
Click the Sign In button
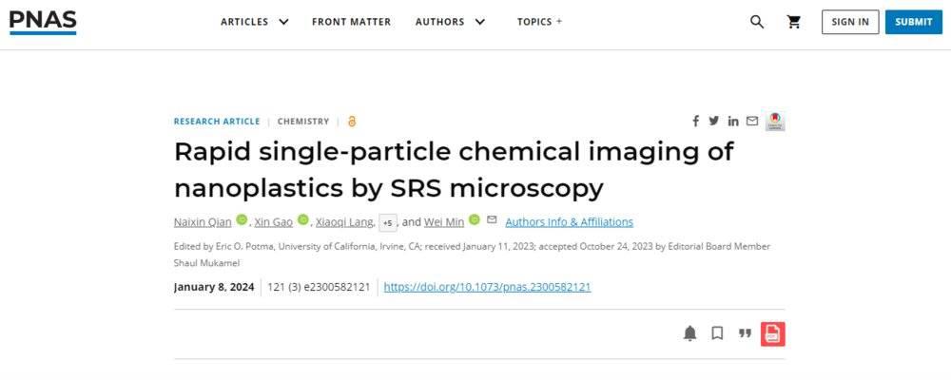tap(850, 22)
